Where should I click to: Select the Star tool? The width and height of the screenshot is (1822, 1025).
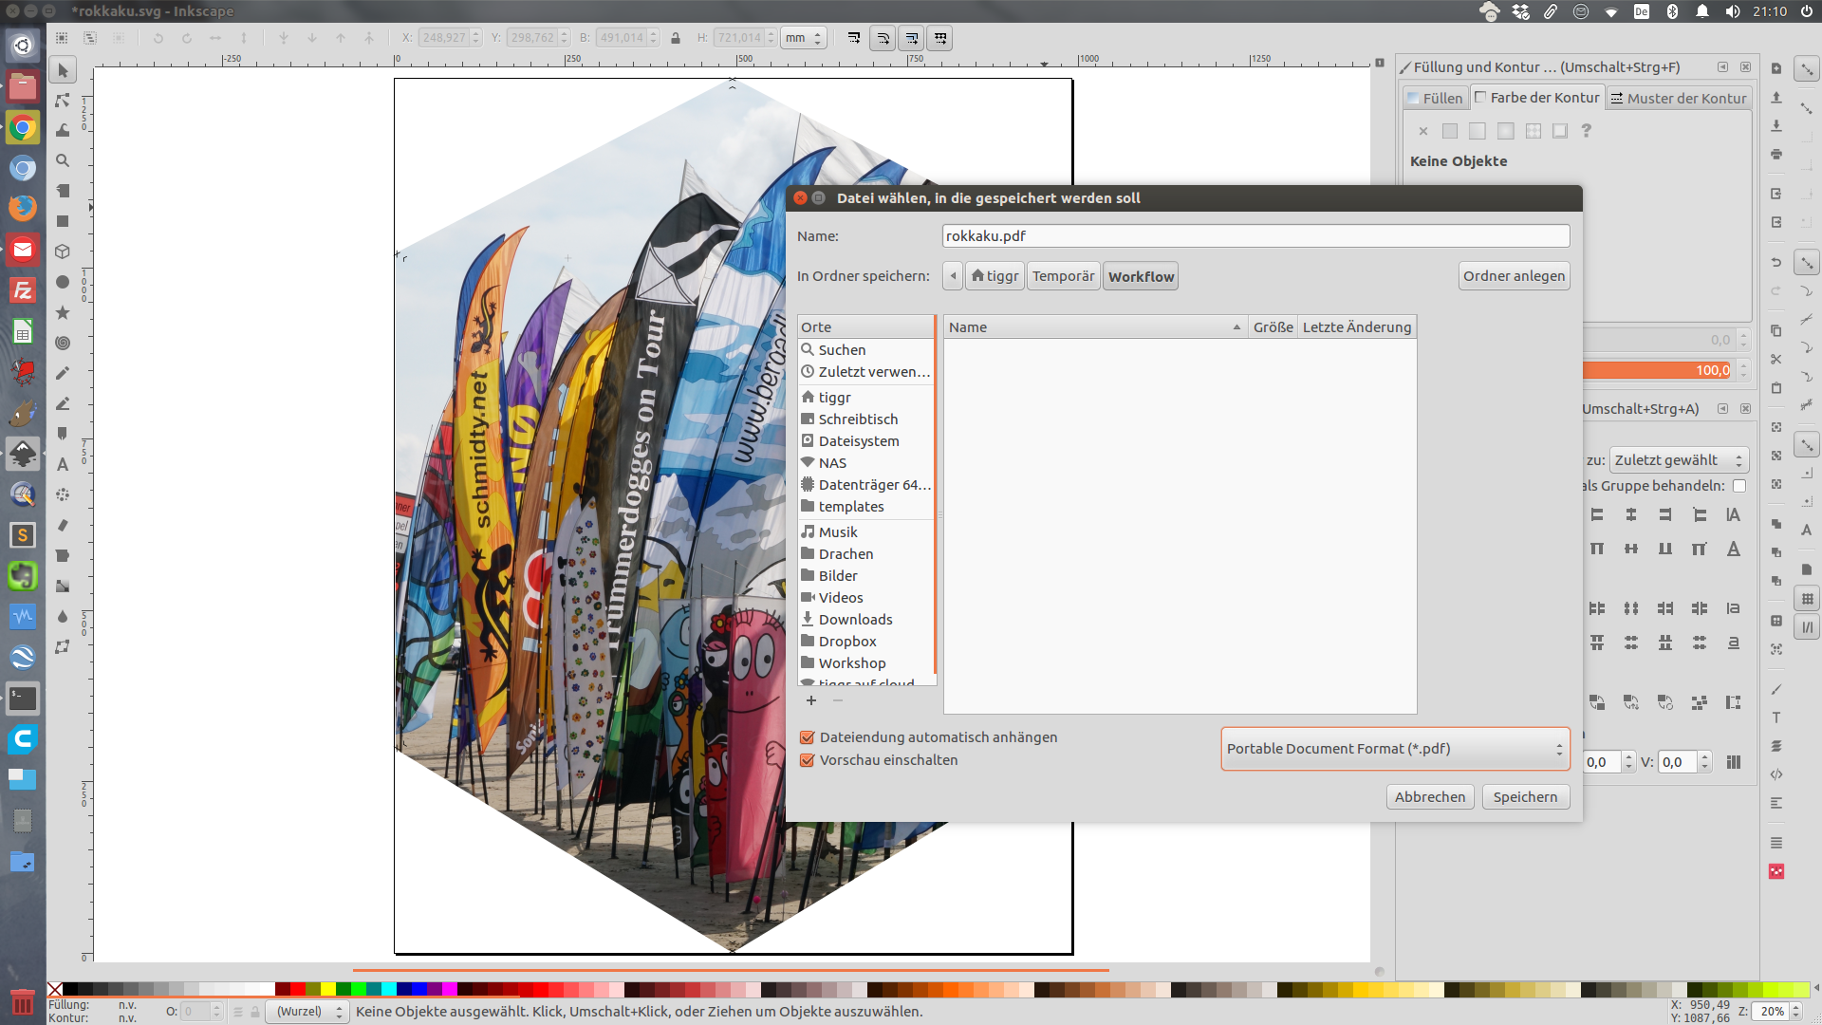point(63,312)
